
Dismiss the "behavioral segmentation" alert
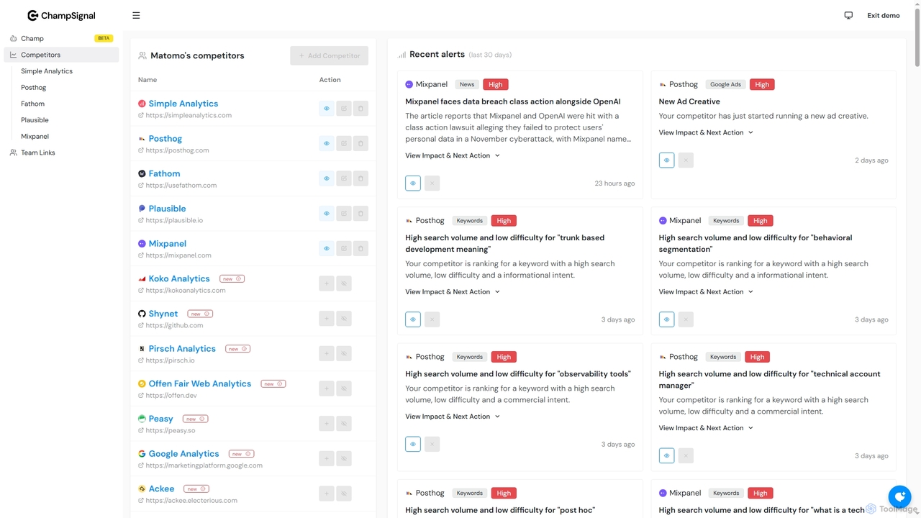pyautogui.click(x=686, y=319)
